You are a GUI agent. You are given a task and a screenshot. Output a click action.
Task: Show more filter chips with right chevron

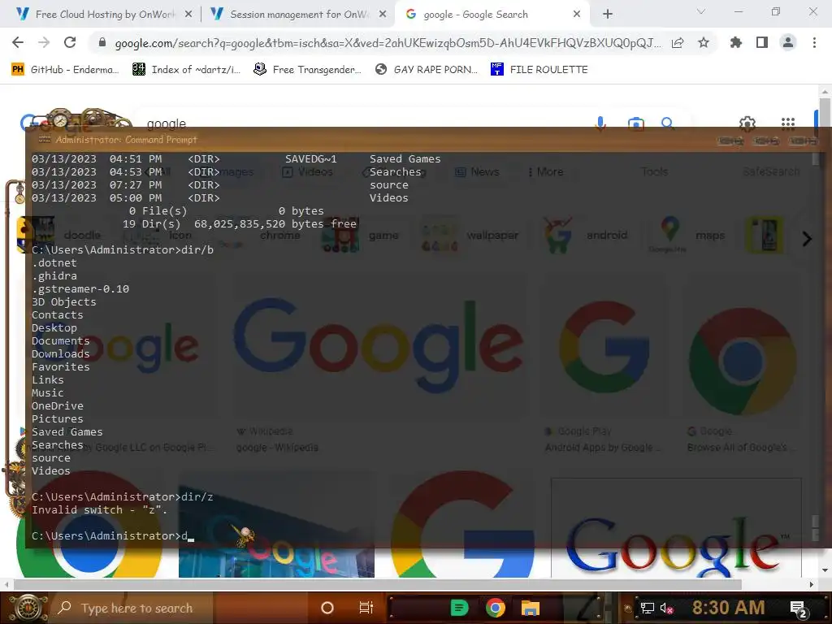[x=807, y=239]
